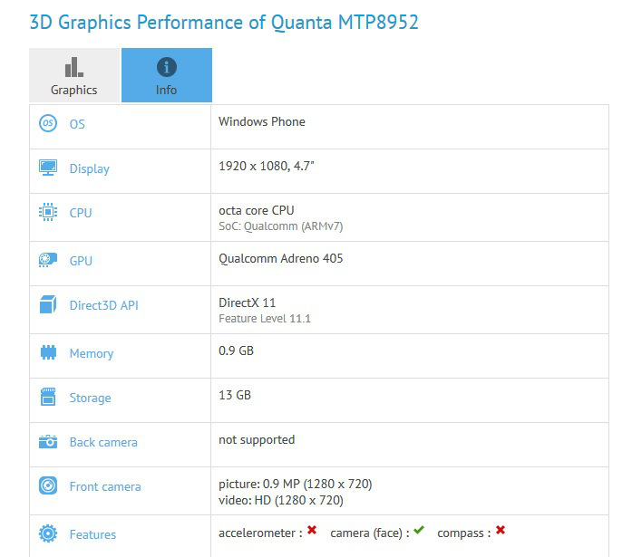Click the OS row icon
This screenshot has height=557, width=632.
pyautogui.click(x=48, y=123)
